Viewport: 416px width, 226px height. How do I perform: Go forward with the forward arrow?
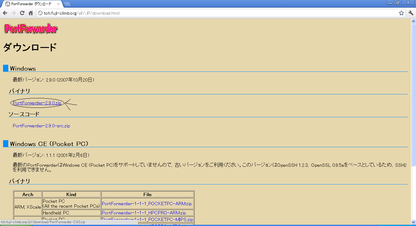point(13,13)
